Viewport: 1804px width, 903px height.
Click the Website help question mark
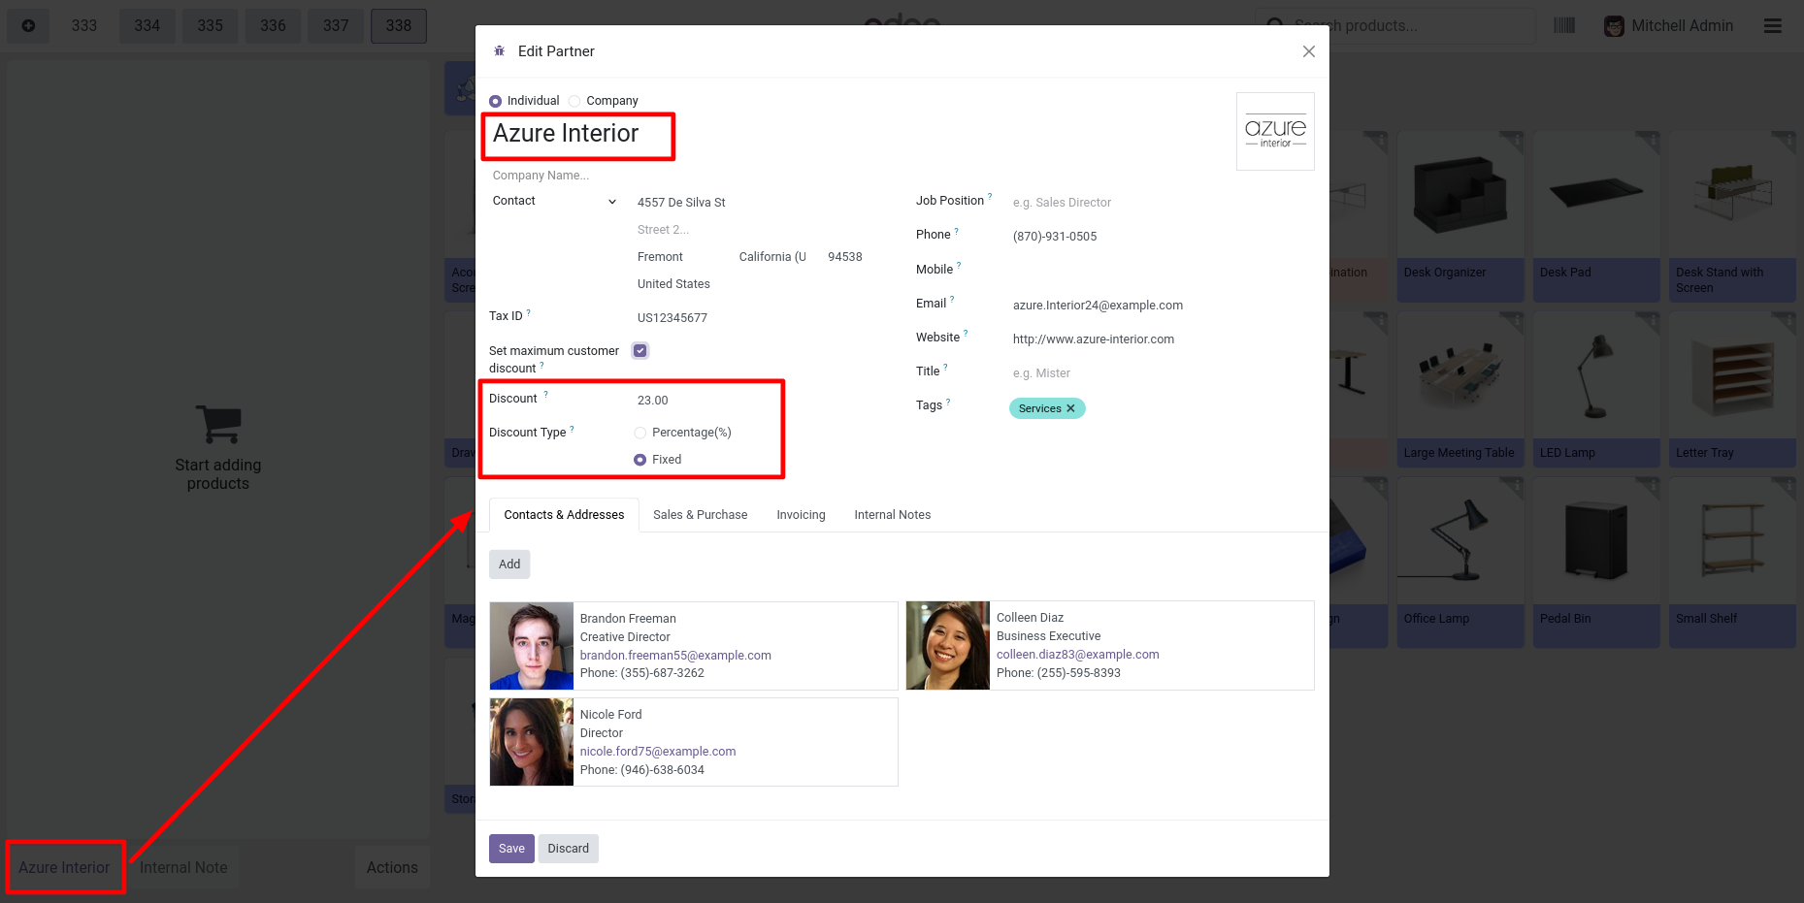tap(966, 334)
